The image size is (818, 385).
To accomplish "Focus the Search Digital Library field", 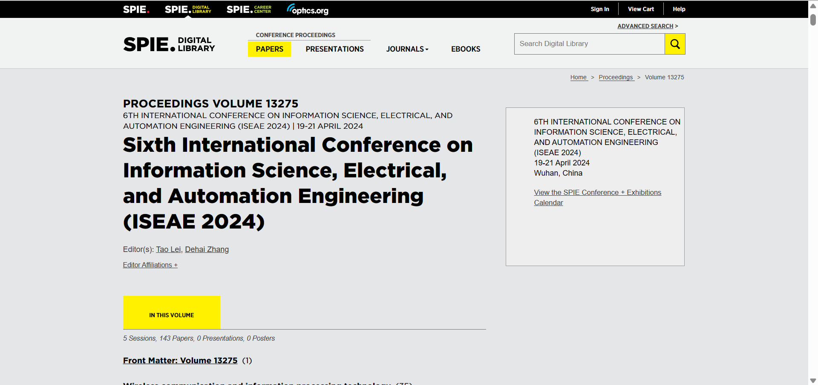I will coord(590,44).
